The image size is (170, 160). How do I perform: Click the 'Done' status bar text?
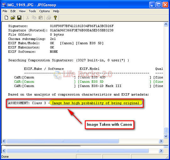tap(5, 157)
